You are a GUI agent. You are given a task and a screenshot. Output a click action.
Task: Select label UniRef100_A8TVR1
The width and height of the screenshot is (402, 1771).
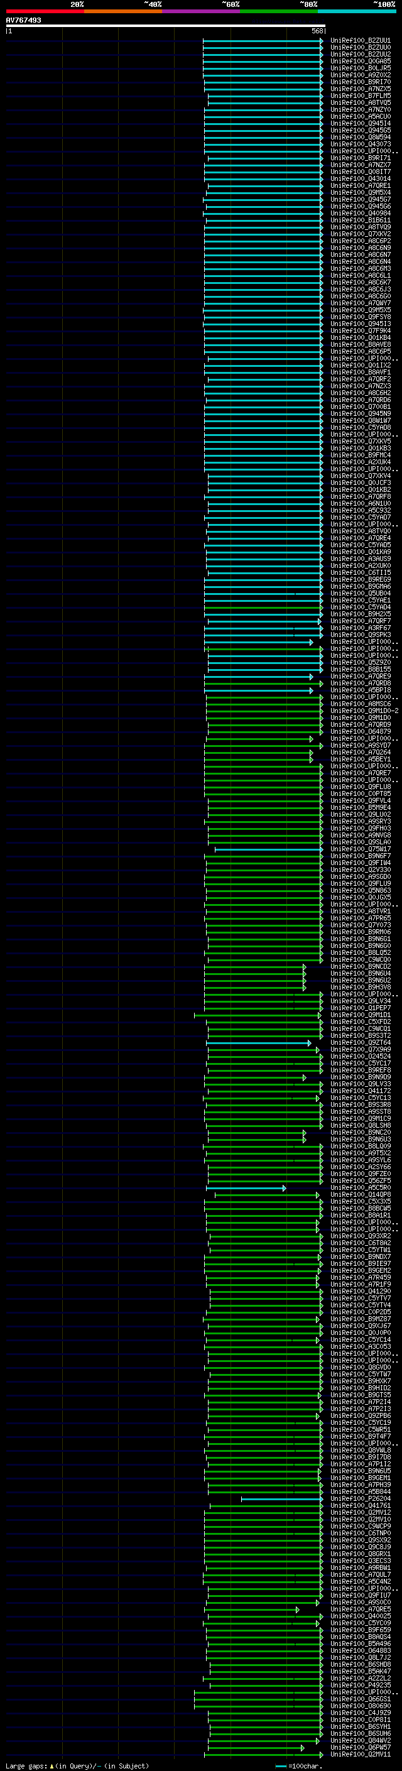coord(360,911)
